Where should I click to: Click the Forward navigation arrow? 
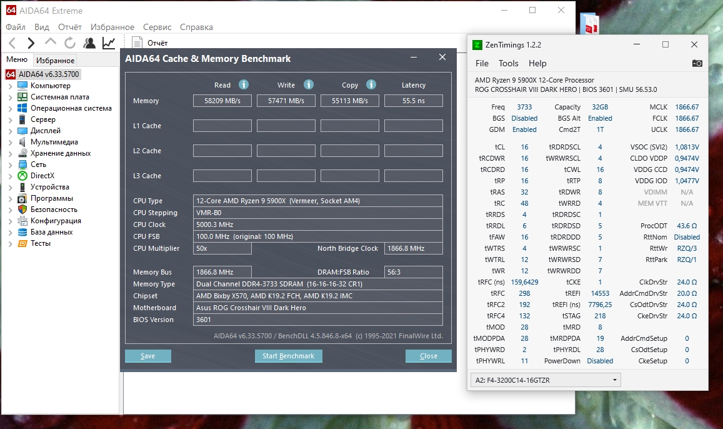coord(31,43)
